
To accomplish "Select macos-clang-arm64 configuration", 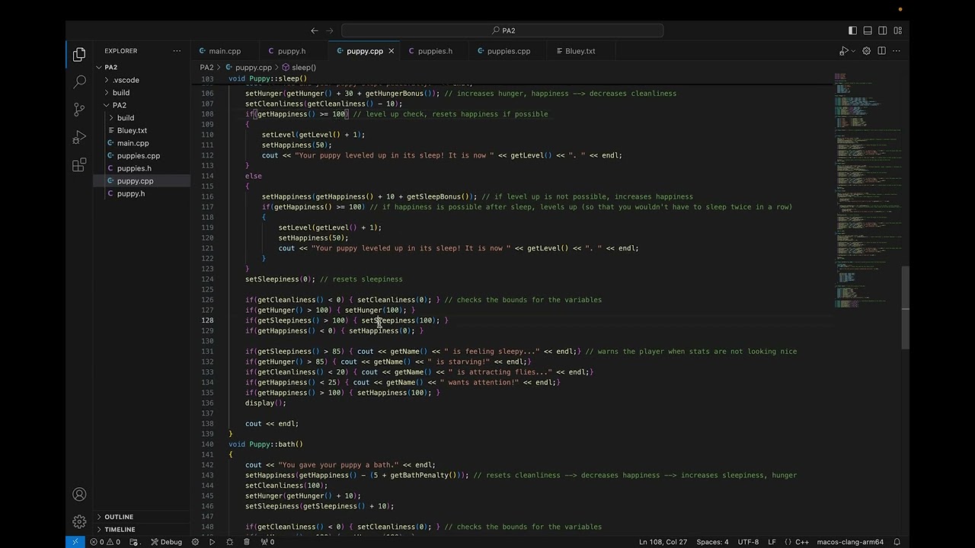I will (850, 542).
